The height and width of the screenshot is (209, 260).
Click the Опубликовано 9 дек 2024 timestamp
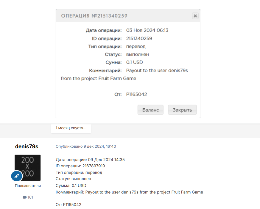click(x=86, y=146)
